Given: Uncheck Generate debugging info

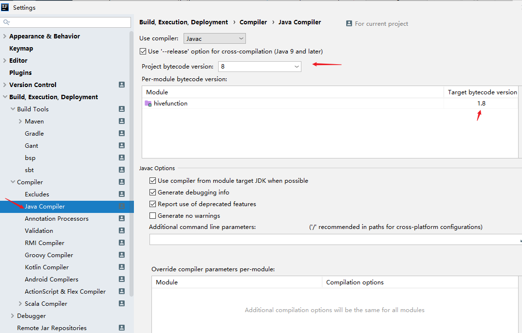Looking at the screenshot, I should 153,193.
